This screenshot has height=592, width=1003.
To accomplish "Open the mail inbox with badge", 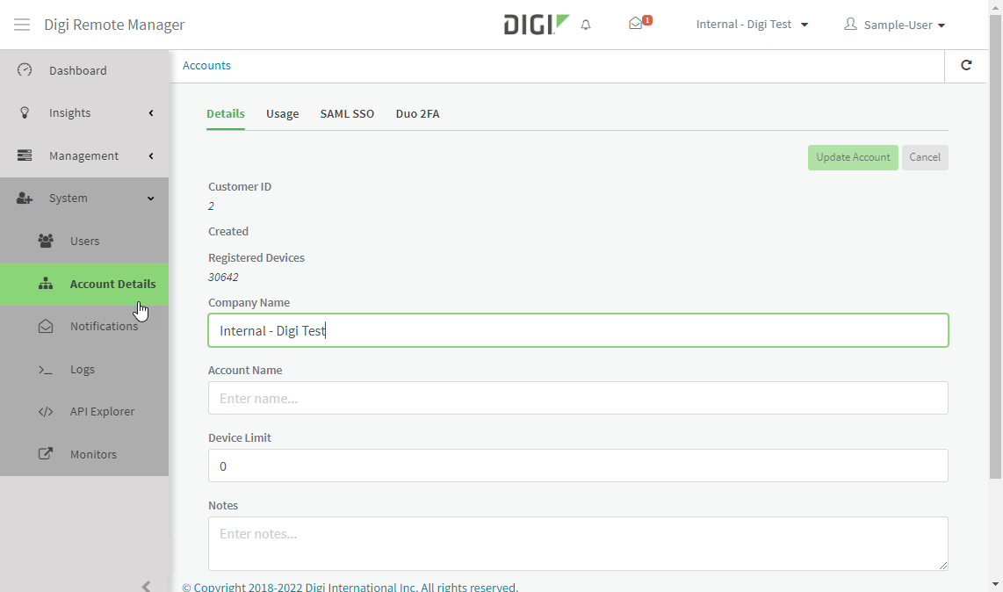I will pos(639,23).
